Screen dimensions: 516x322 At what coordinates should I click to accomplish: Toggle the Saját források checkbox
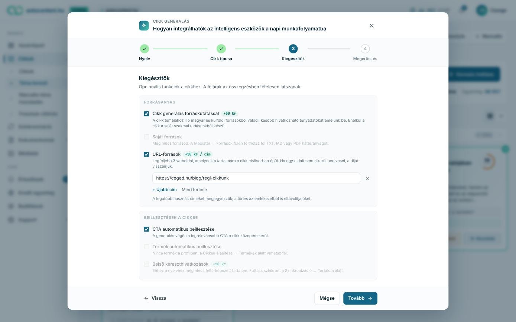point(146,137)
